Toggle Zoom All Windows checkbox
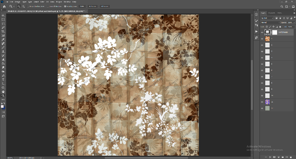The image size is (296, 159). [48, 7]
